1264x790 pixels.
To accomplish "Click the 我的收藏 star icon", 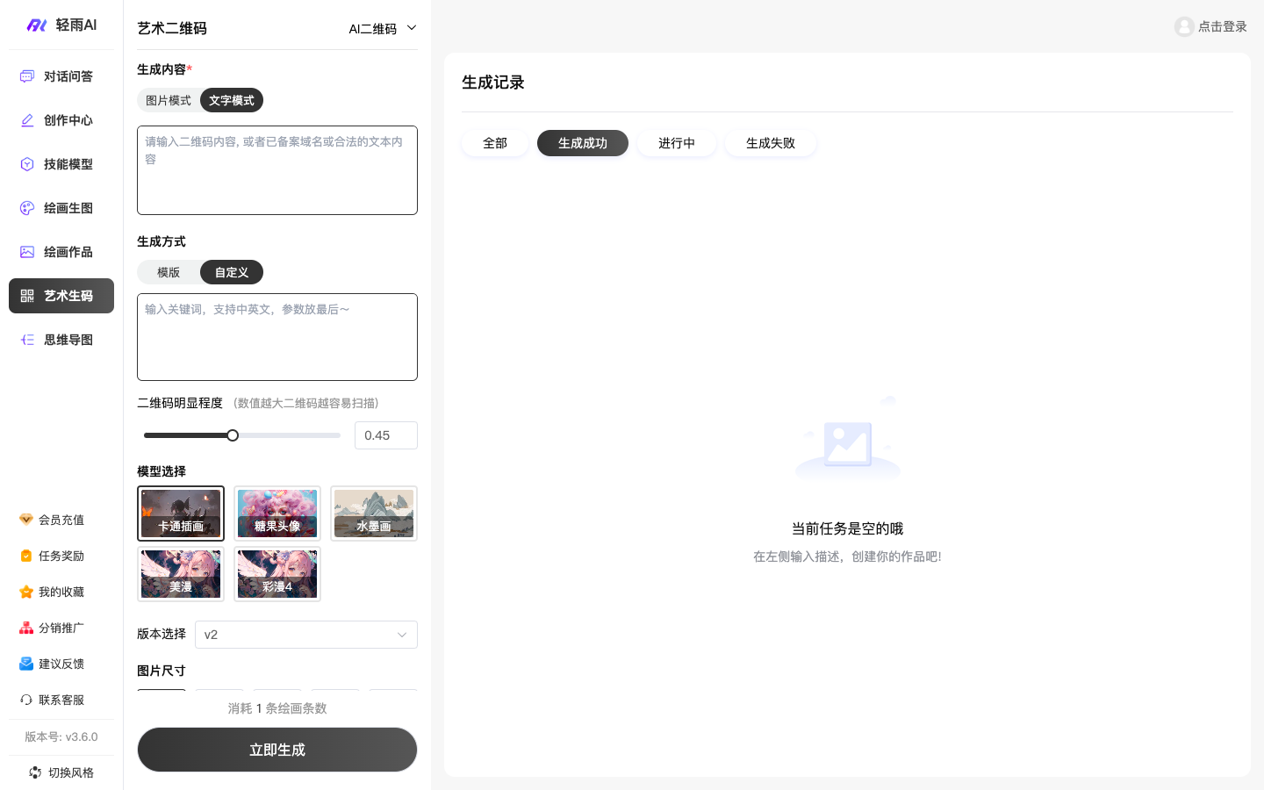I will click(61, 592).
